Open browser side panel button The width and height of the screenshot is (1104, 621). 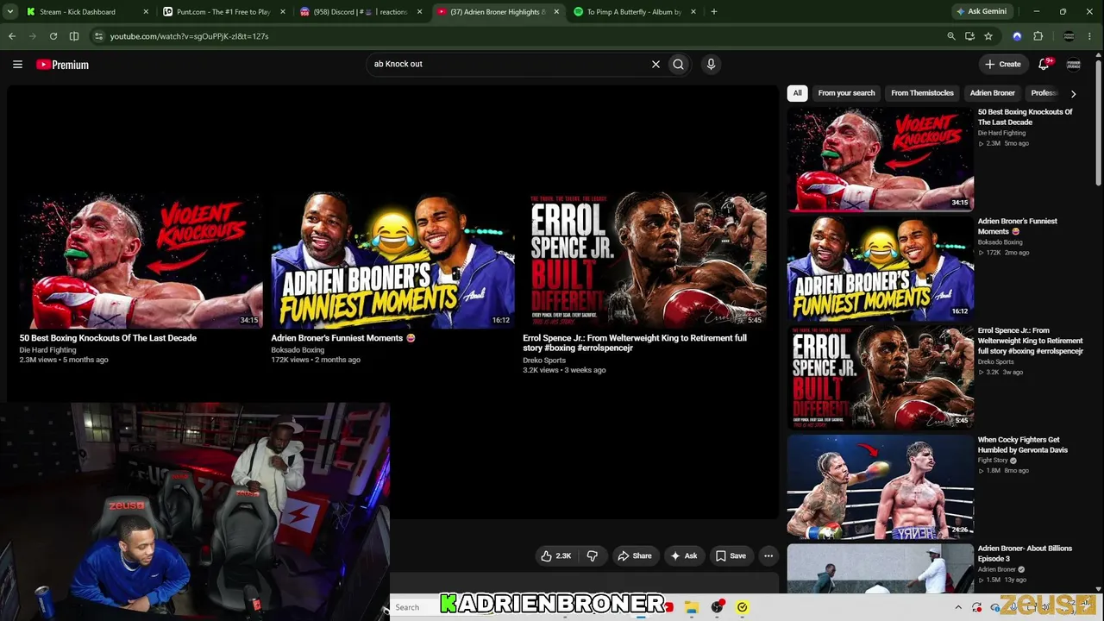coord(74,36)
